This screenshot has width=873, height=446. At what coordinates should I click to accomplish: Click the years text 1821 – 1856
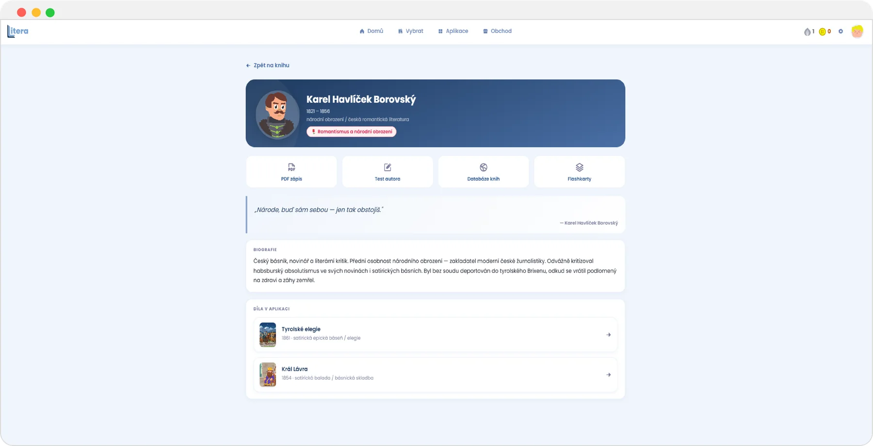[318, 111]
